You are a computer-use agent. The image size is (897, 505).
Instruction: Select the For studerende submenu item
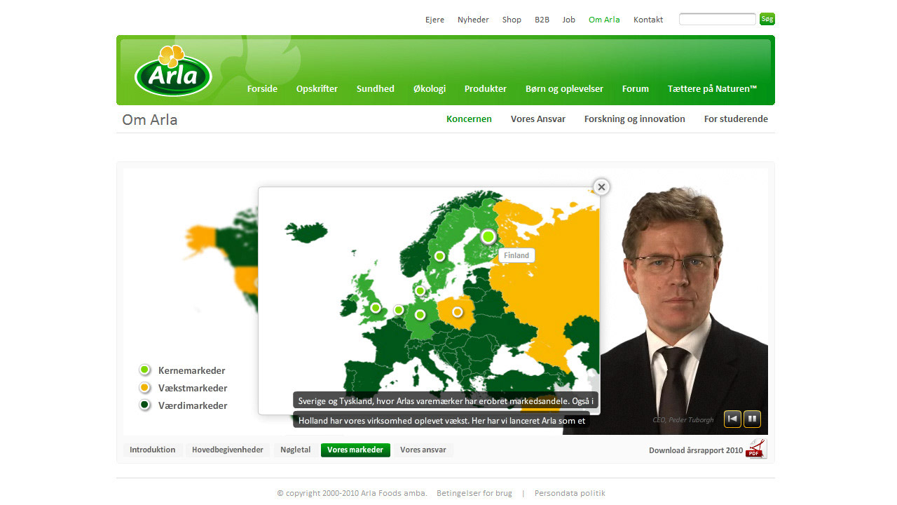tap(736, 119)
